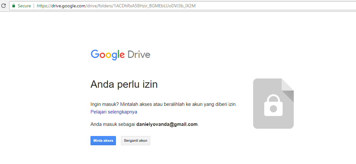Click the Anda perlu izin heading
The height and width of the screenshot is (164, 356).
pyautogui.click(x=124, y=85)
